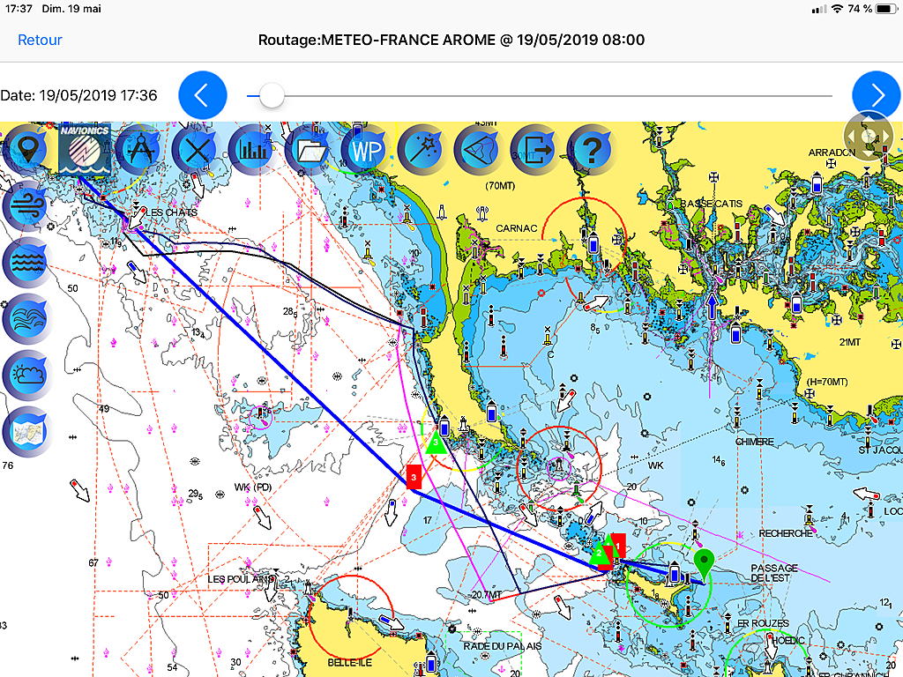Image resolution: width=903 pixels, height=677 pixels.
Task: Click the BASSE CATIS map label
Action: point(712,204)
